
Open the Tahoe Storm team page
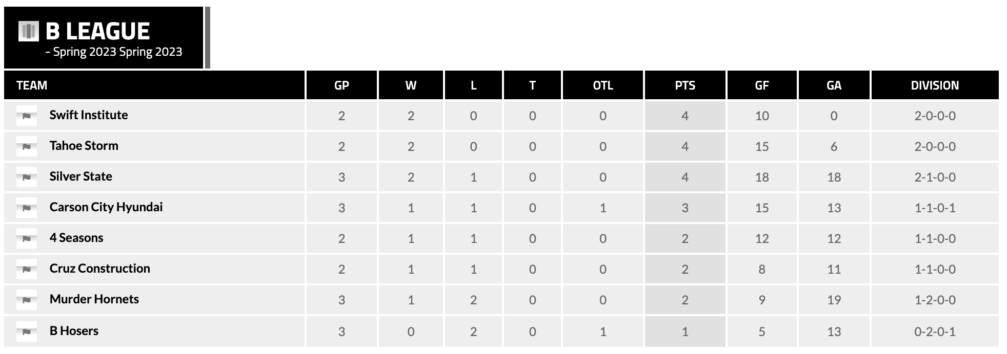click(x=84, y=146)
